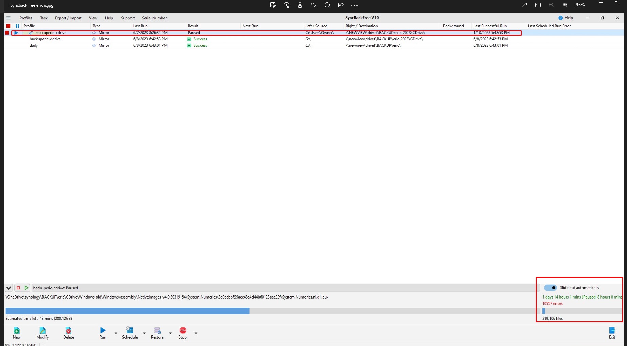Open the Support menu
The width and height of the screenshot is (627, 346).
click(128, 18)
